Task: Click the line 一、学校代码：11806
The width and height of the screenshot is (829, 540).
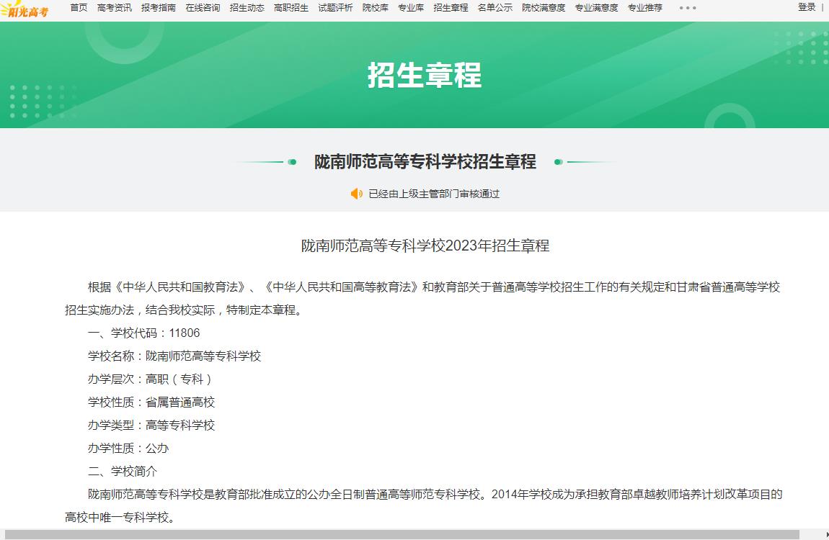Action: click(x=143, y=333)
